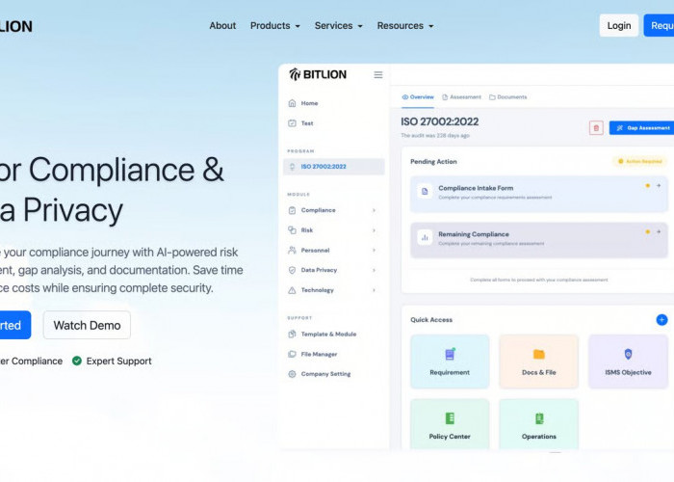Expand the Resources navigation dropdown
The image size is (674, 482).
pyautogui.click(x=404, y=26)
